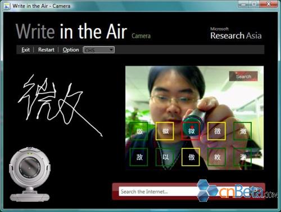281x212 pixels.
Task: Select the red-boxed 微 candidate character
Action: pyautogui.click(x=191, y=131)
